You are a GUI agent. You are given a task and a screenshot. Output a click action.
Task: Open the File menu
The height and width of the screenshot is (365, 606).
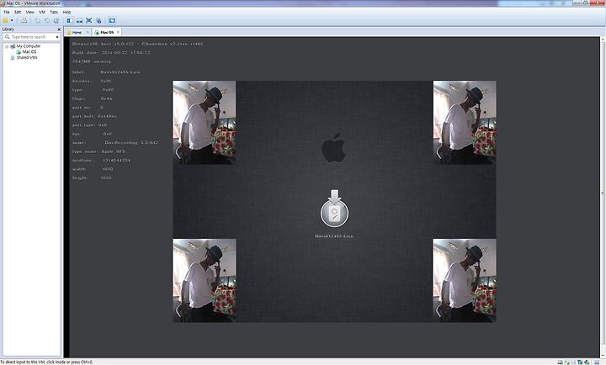pos(7,12)
